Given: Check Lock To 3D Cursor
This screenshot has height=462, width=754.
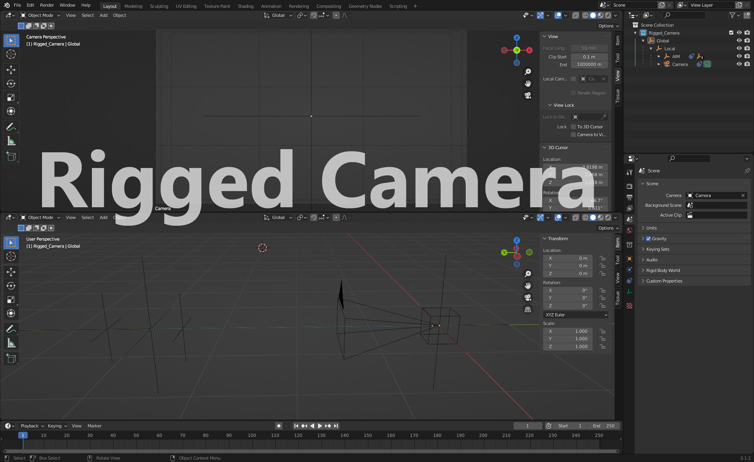Looking at the screenshot, I should 573,126.
